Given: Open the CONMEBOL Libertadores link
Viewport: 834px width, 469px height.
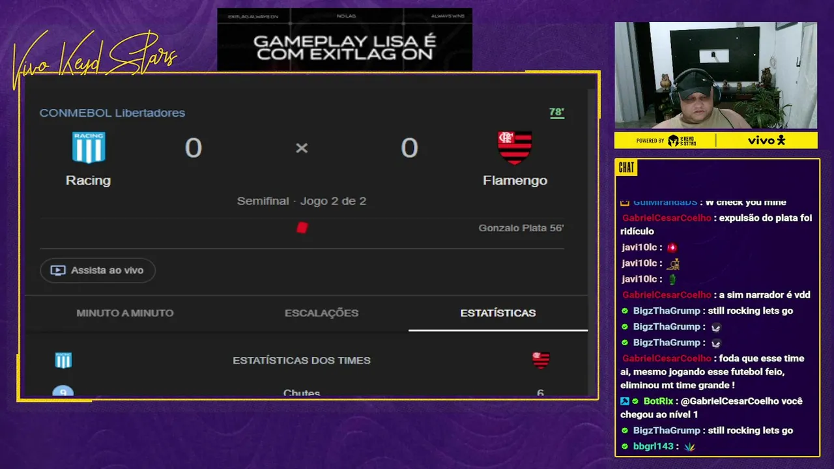Looking at the screenshot, I should (x=112, y=113).
